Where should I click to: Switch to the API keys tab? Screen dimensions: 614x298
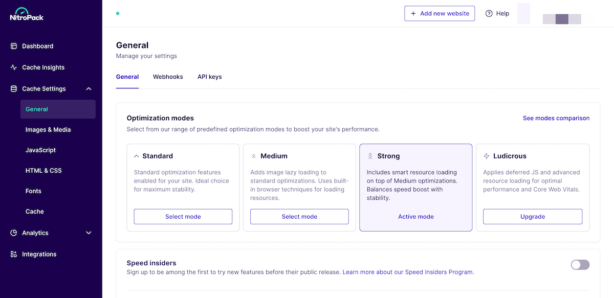pyautogui.click(x=210, y=77)
